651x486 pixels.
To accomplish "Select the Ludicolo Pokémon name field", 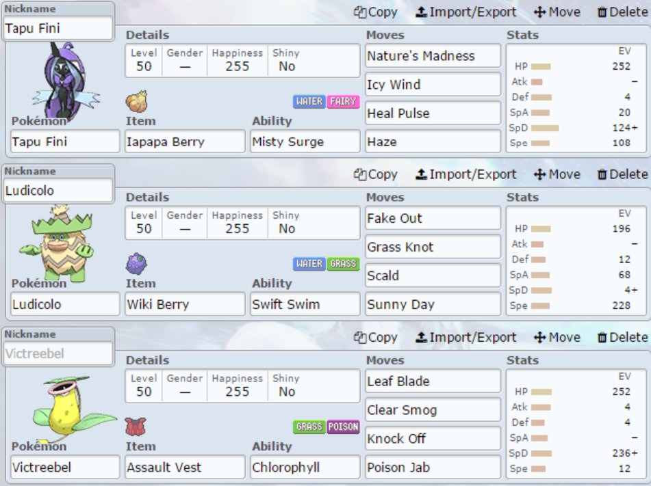I will [65, 304].
